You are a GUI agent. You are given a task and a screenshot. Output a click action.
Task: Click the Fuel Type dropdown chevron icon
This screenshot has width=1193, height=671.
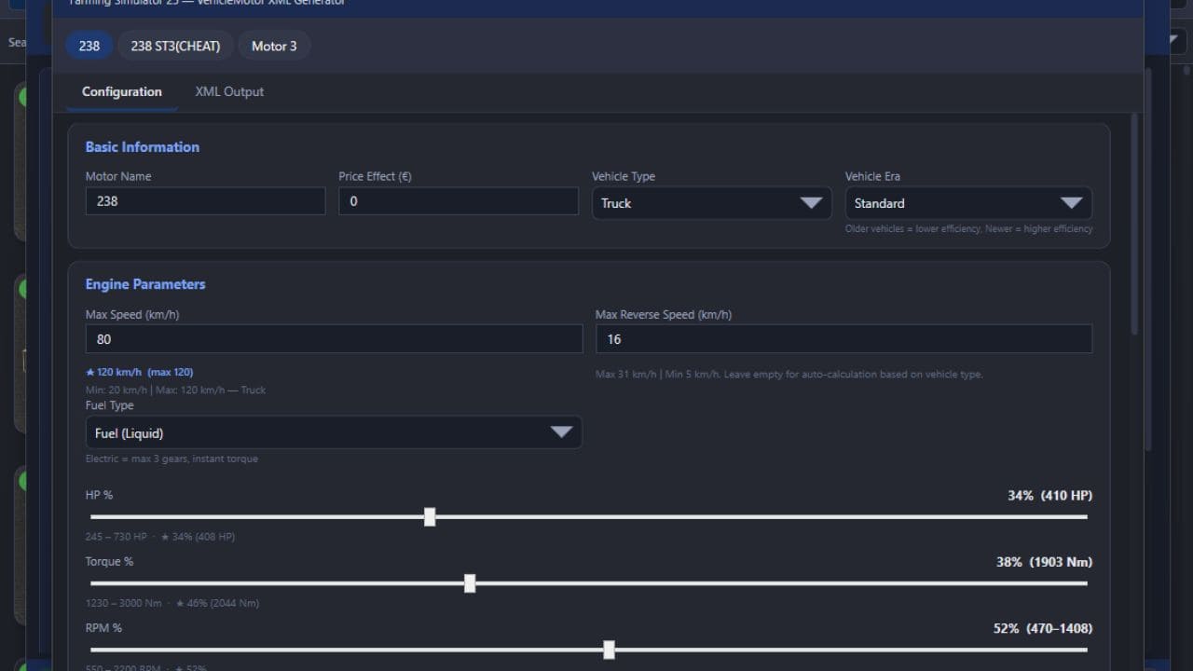pos(561,432)
